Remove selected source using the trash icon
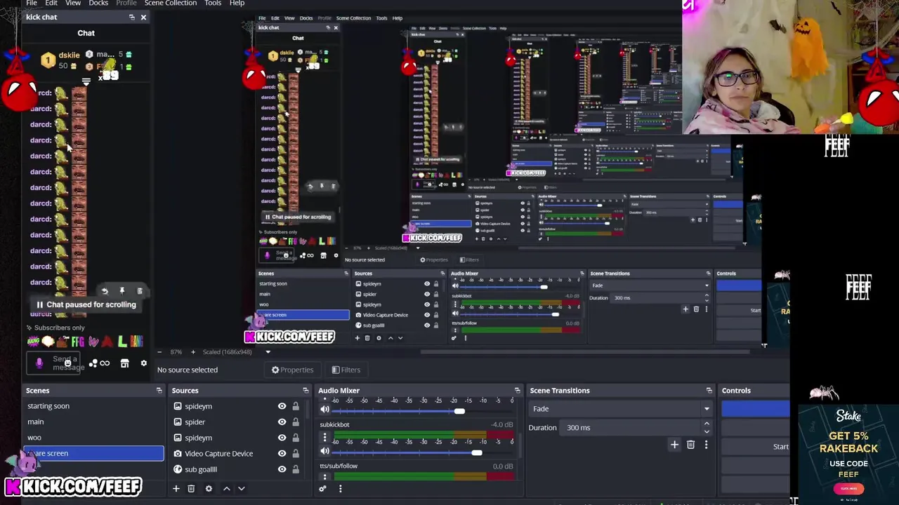This screenshot has height=505, width=899. coord(191,489)
